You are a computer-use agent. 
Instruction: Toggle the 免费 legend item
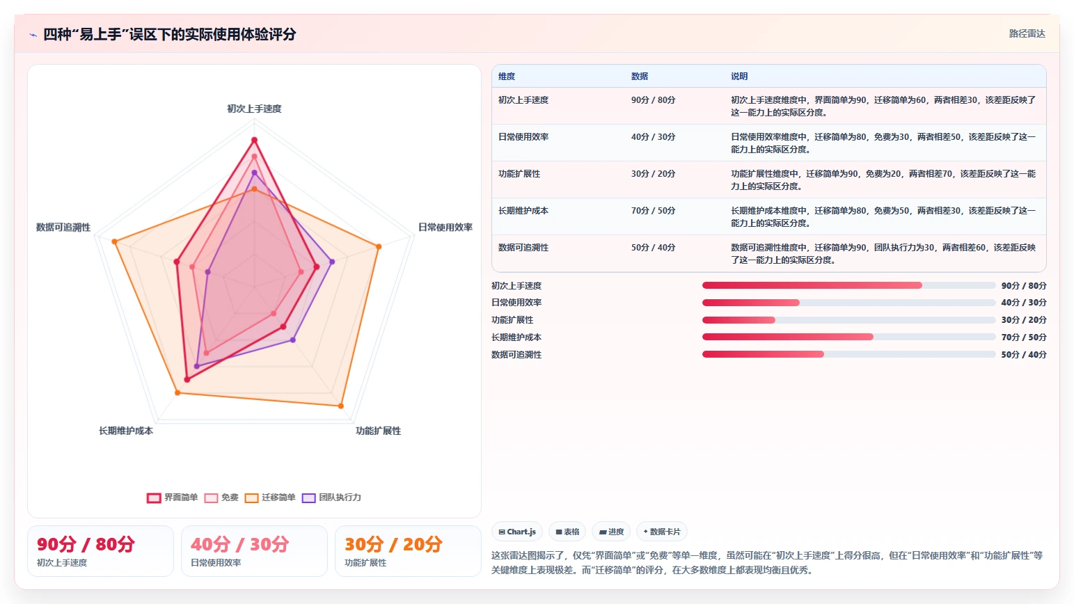coord(221,498)
